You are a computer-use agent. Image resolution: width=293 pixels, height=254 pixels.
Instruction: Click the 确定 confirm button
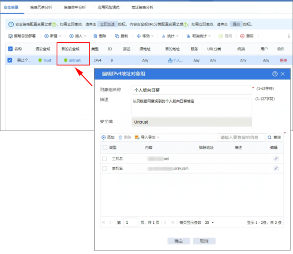[x=179, y=241]
